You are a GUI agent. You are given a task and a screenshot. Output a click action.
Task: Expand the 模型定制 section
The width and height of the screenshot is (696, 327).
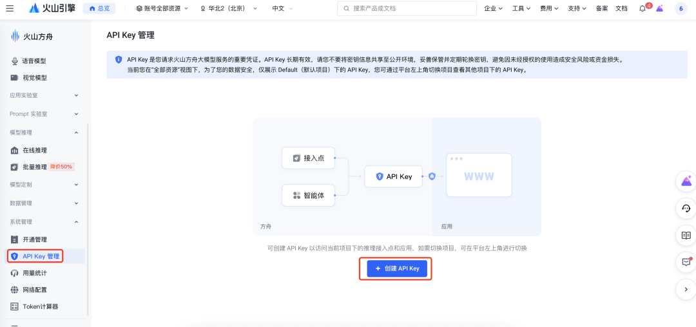(44, 184)
